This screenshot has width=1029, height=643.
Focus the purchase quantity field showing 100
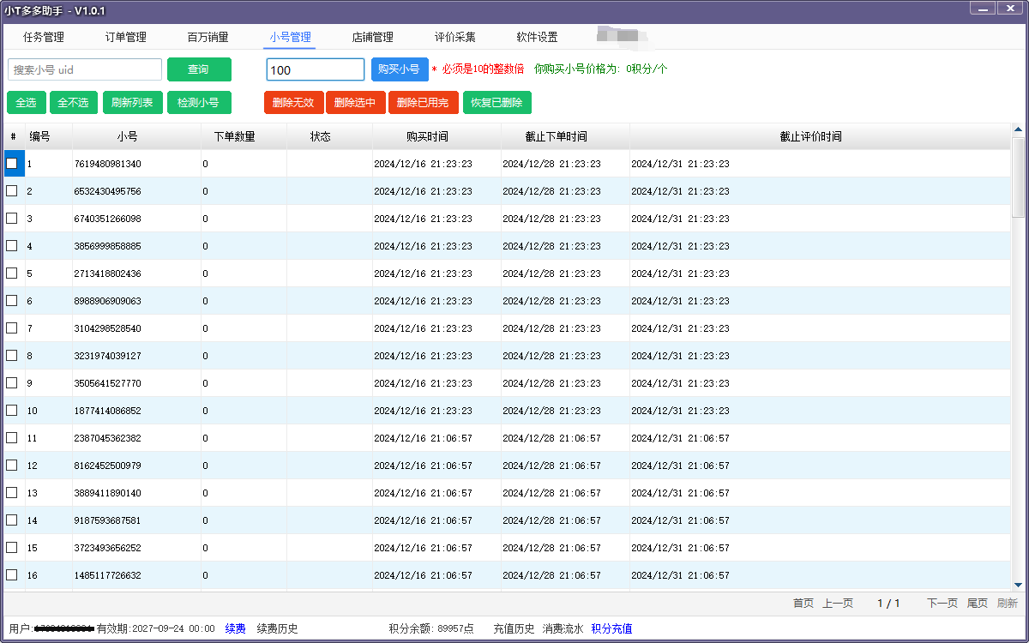[316, 69]
